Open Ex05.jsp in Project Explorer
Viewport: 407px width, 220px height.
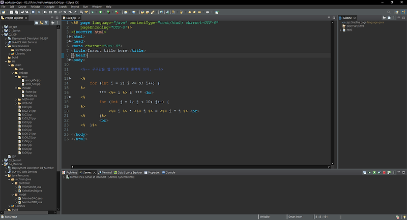click(x=27, y=130)
